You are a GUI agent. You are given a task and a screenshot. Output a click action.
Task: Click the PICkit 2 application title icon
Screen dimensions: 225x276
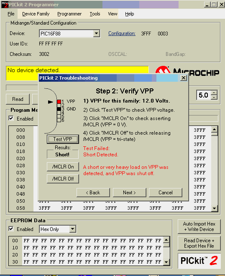click(x=5, y=5)
